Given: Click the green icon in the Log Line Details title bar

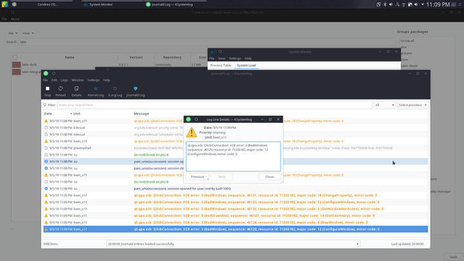Looking at the screenshot, I should pos(188,119).
